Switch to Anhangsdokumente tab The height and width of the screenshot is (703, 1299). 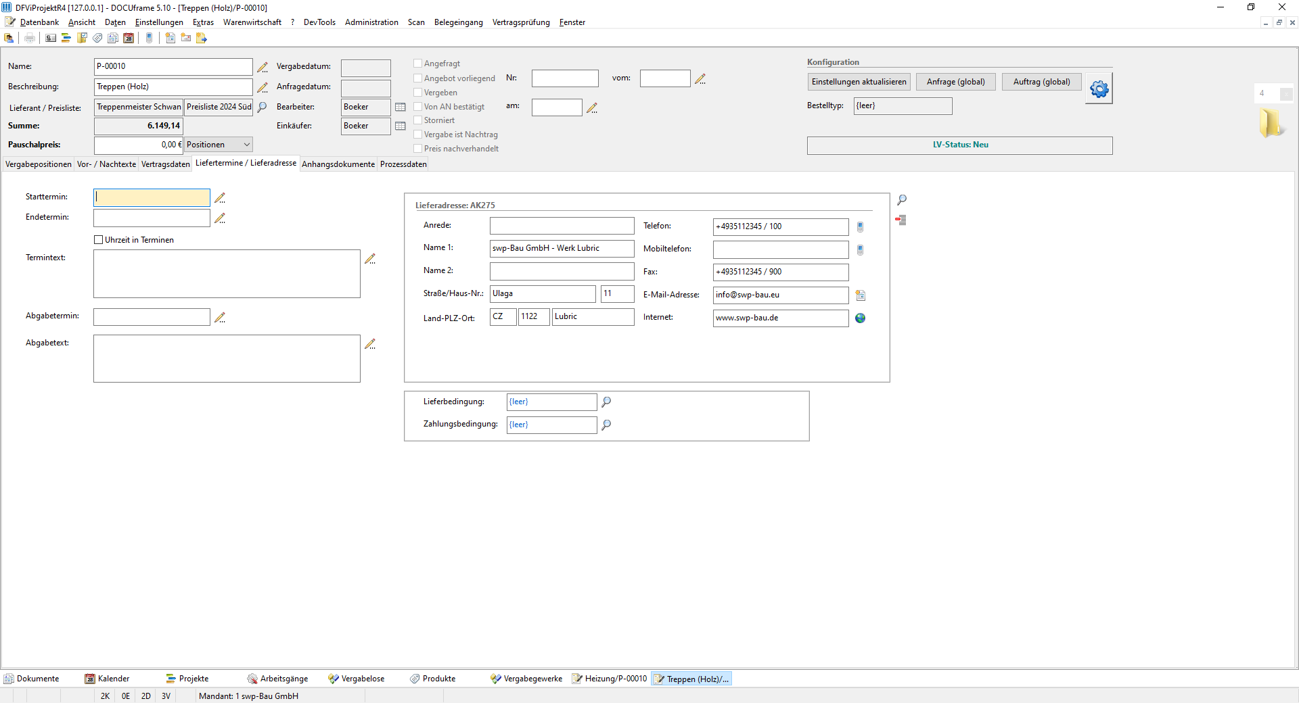click(338, 164)
